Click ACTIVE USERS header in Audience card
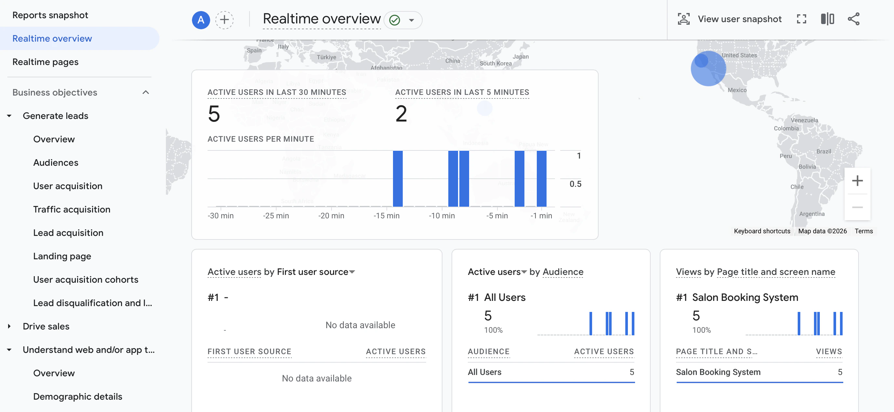 point(604,351)
